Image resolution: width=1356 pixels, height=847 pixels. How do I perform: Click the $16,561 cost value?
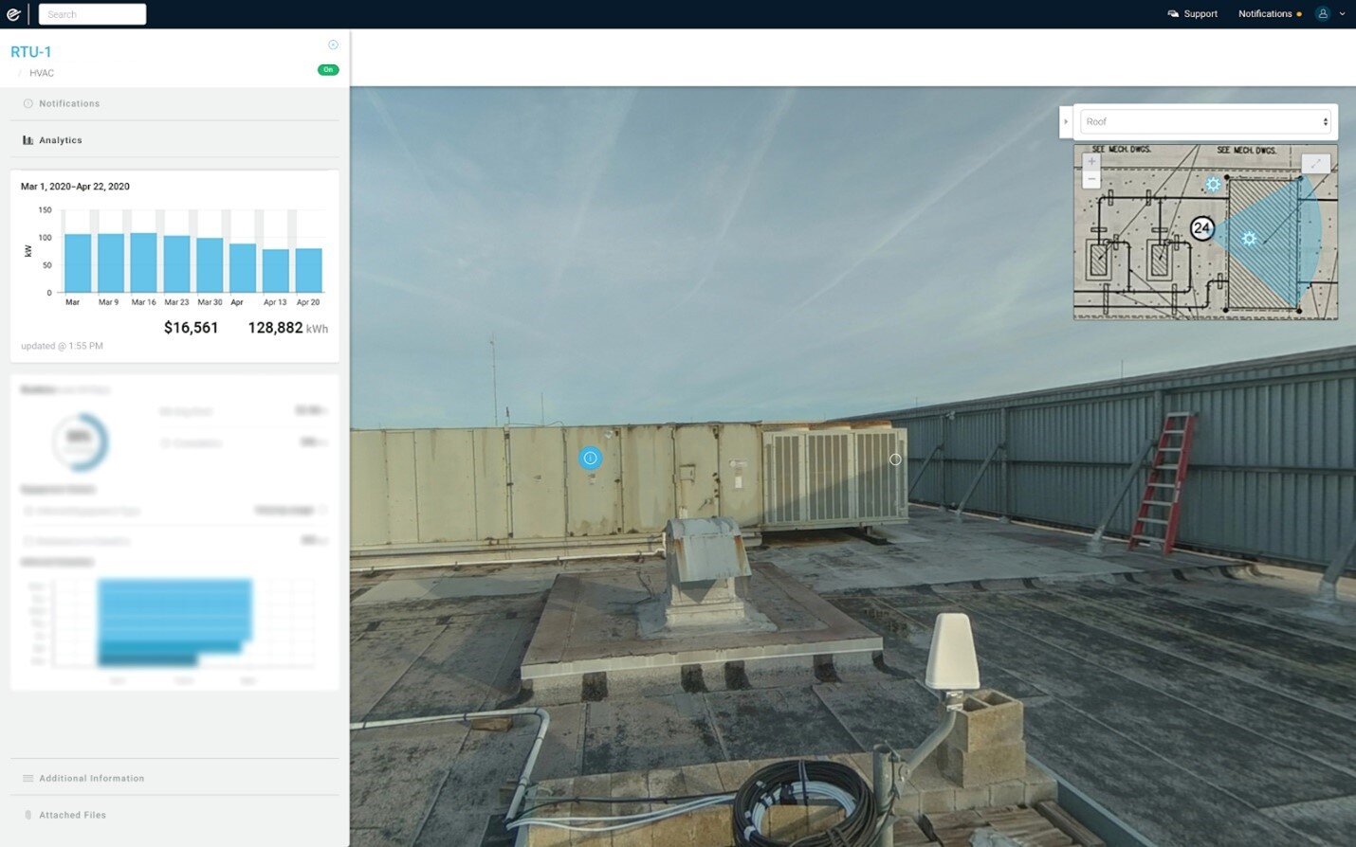(191, 328)
